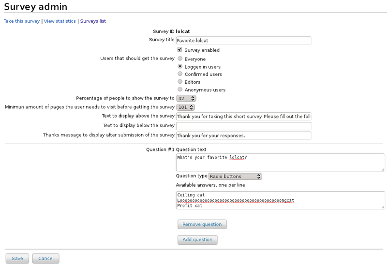Click the Remove question button
387x266 pixels.
[x=202, y=224]
